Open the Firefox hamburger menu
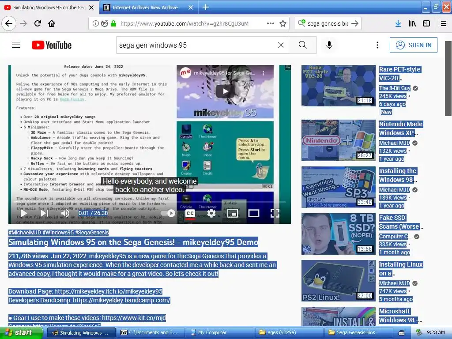The image size is (452, 339). tap(444, 24)
